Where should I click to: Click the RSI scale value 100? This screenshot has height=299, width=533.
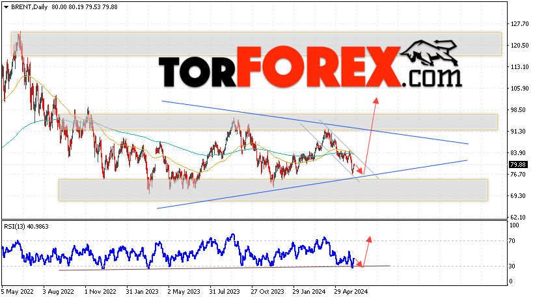514,225
